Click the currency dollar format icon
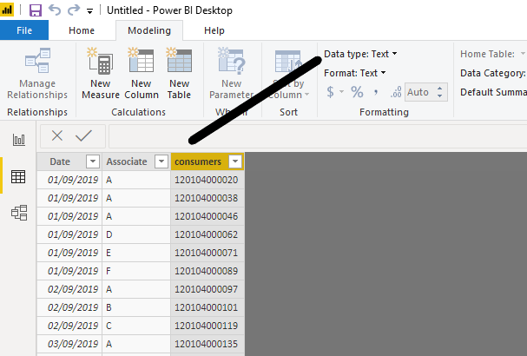527x356 pixels. click(331, 92)
